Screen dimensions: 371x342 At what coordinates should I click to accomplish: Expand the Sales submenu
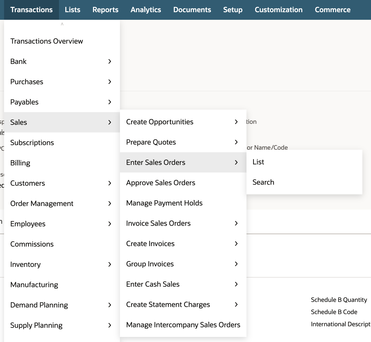point(62,122)
